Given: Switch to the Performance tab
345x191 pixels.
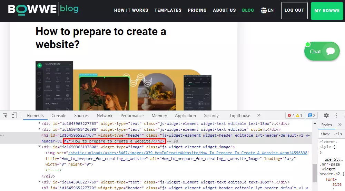Looking at the screenshot, I should (132, 116).
